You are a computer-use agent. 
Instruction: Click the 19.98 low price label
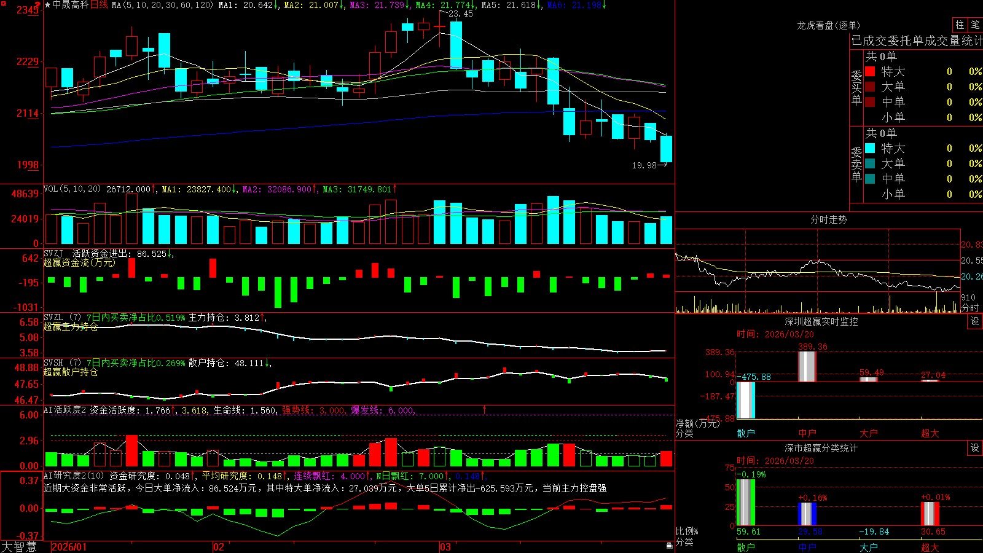(x=644, y=165)
